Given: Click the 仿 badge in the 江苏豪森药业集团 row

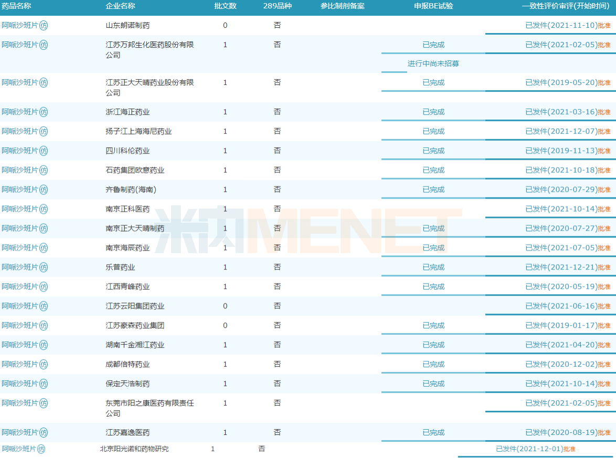Looking at the screenshot, I should coord(44,325).
